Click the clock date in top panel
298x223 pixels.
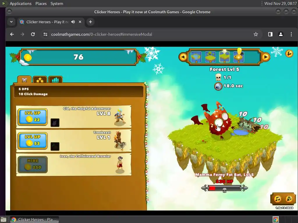[281, 3]
